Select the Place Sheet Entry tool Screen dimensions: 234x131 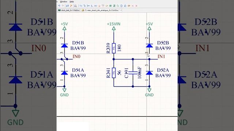[x=114, y=6]
